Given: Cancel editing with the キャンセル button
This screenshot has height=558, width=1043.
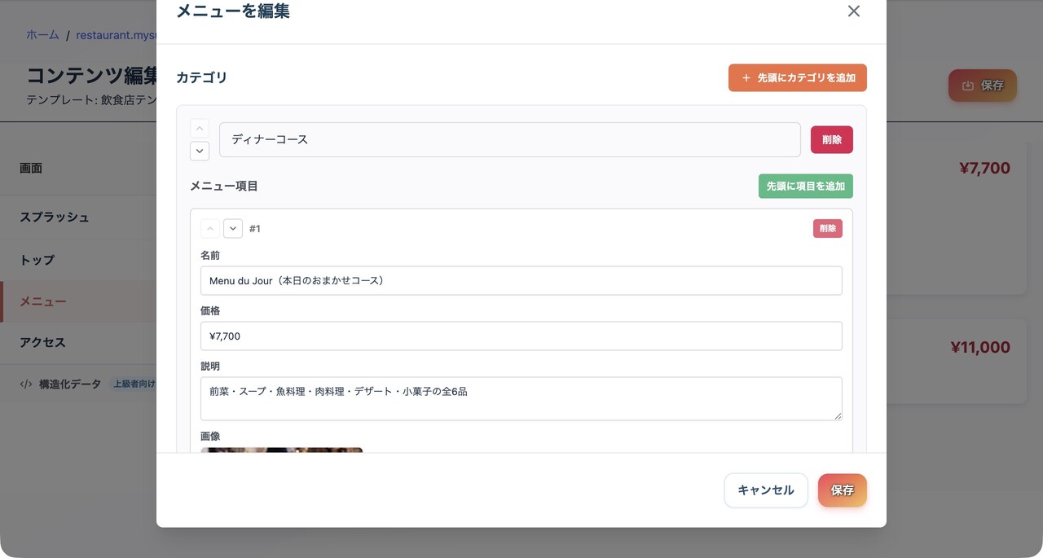Looking at the screenshot, I should (765, 490).
